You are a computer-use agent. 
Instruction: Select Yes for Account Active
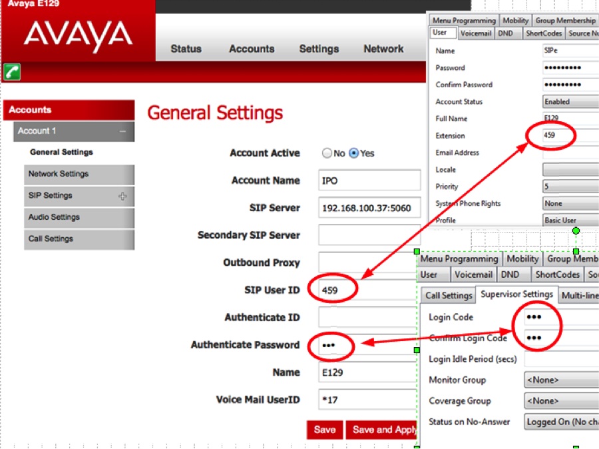tap(354, 153)
